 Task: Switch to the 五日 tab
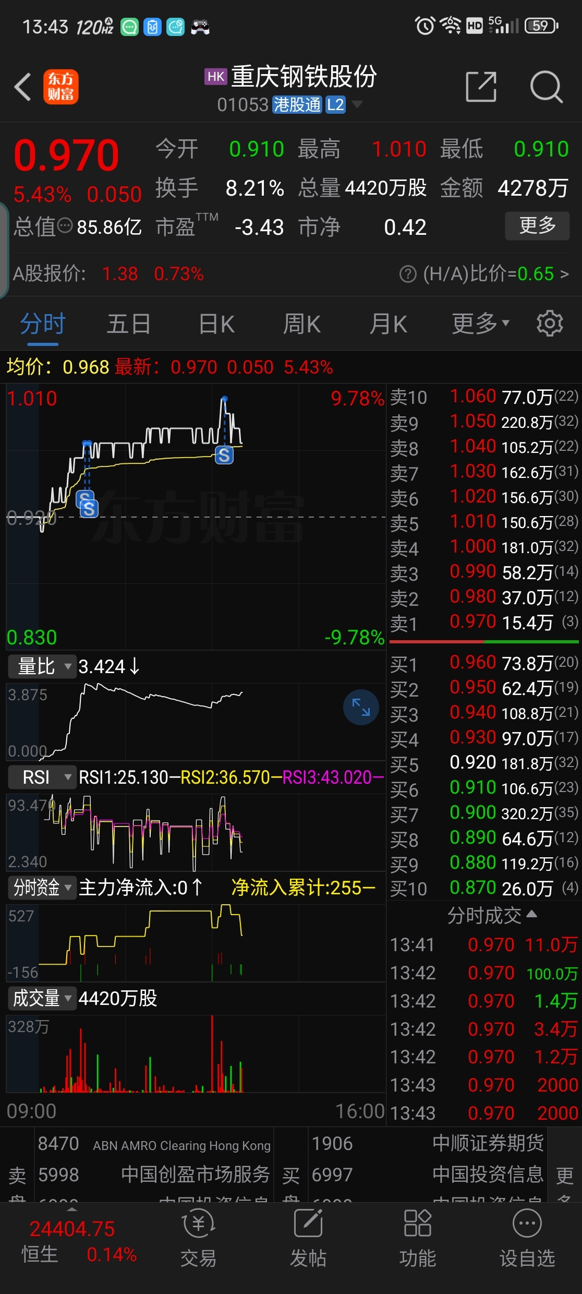point(129,323)
